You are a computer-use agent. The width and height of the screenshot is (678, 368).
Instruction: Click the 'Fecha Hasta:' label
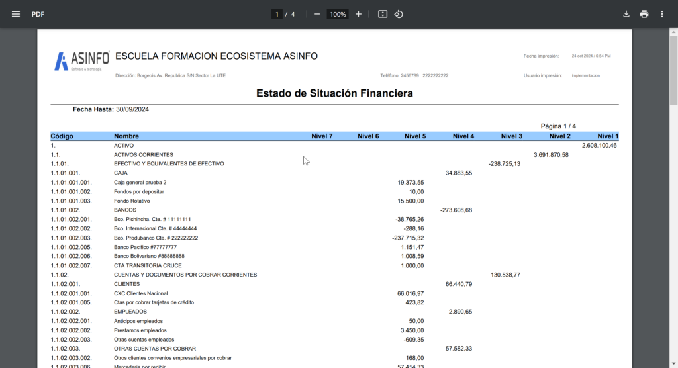[x=93, y=109]
